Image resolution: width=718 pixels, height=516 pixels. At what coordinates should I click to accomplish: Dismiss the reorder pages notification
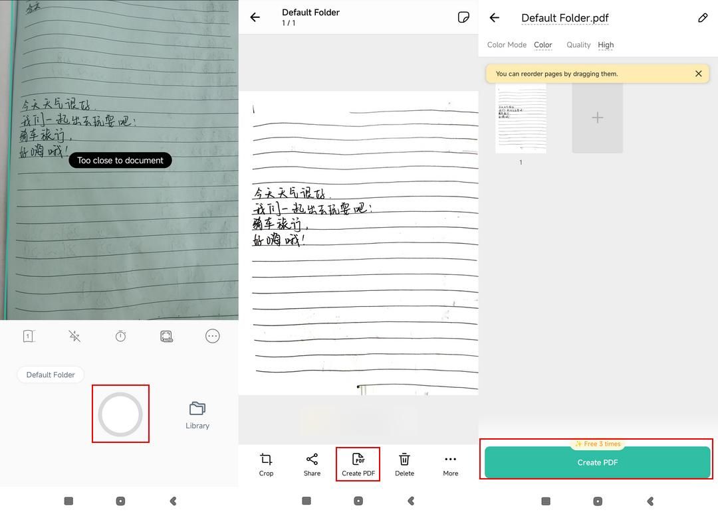(698, 74)
